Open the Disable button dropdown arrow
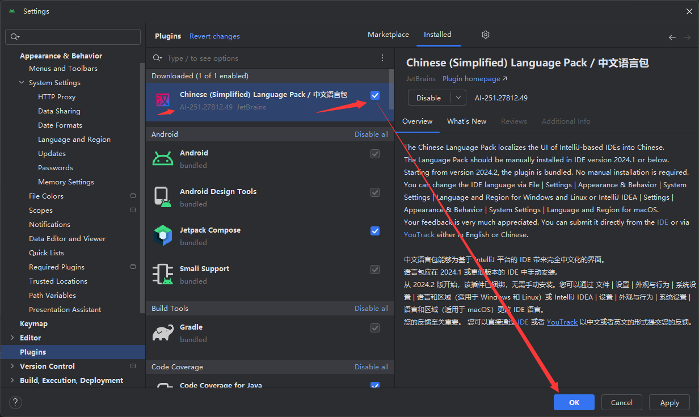The width and height of the screenshot is (699, 417). click(458, 98)
